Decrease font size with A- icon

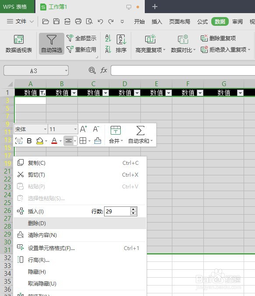tap(96, 129)
